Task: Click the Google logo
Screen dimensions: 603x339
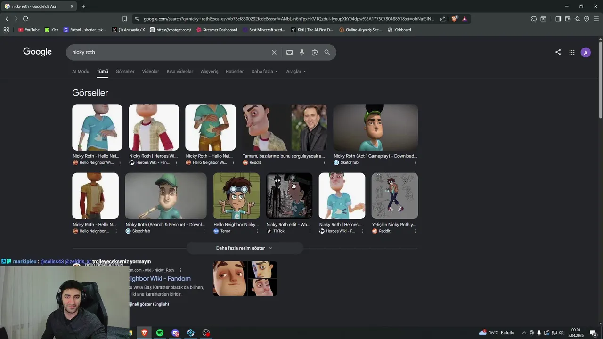Action: pos(37,52)
